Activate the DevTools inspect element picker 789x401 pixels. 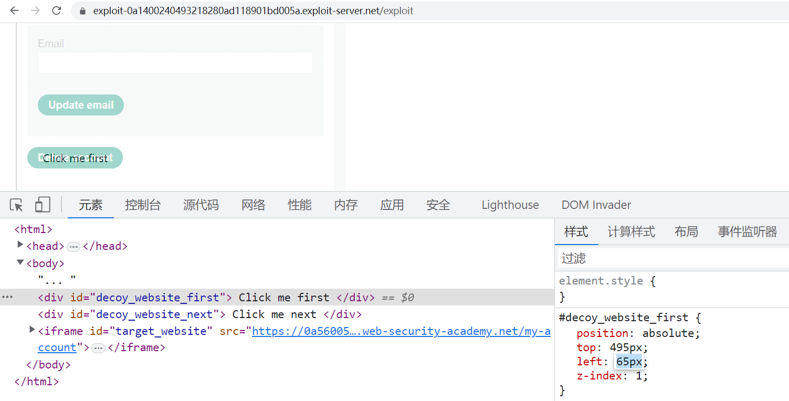pos(17,205)
